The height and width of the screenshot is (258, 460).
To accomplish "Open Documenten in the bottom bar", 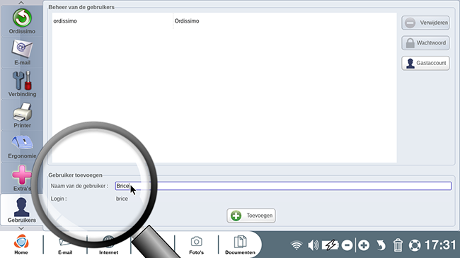I will coord(240,245).
